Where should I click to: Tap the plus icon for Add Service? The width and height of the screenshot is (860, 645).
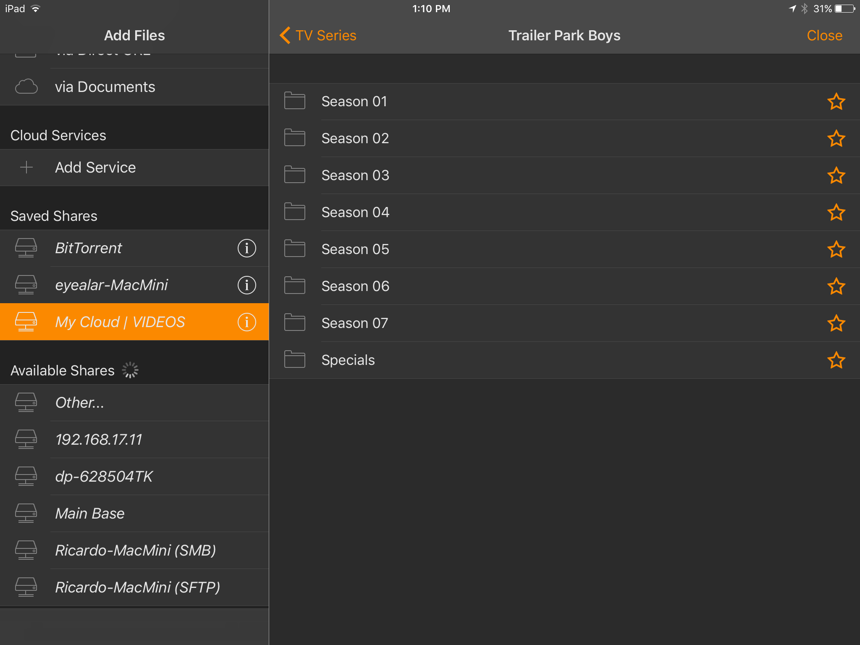click(x=26, y=168)
